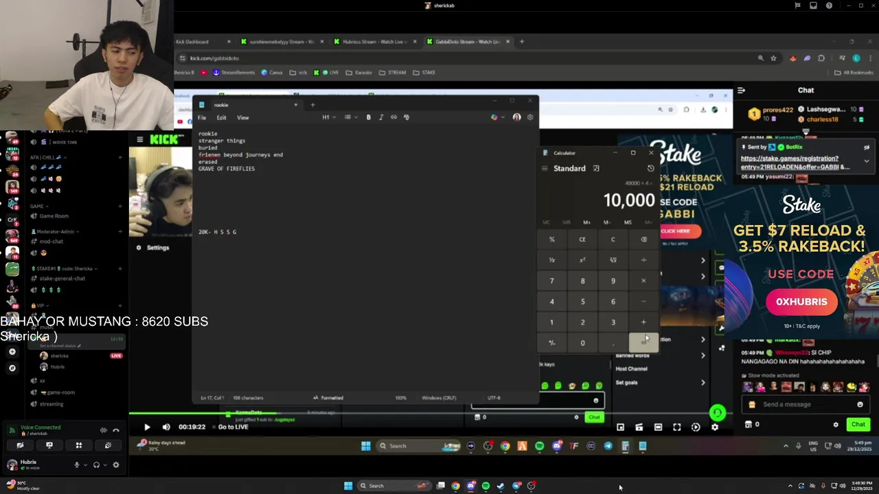
Task: Open the Notepad File menu
Action: (x=202, y=117)
